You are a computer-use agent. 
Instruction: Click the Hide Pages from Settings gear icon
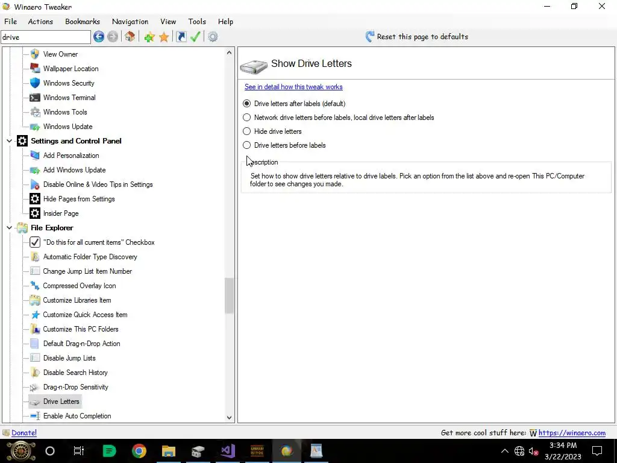(35, 199)
